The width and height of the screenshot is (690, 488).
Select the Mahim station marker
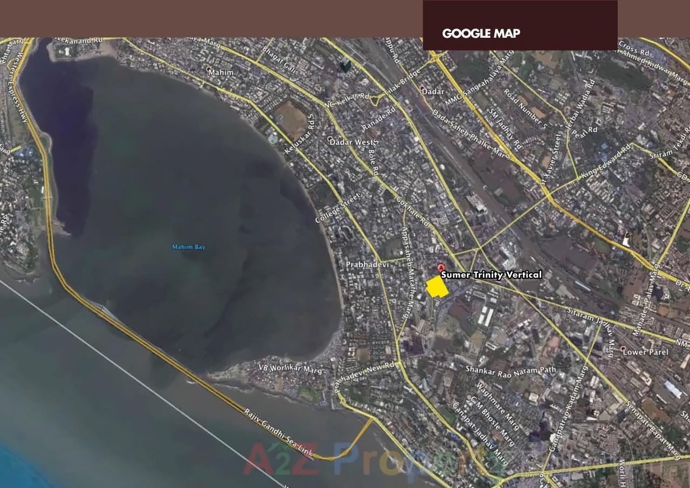[x=209, y=70]
